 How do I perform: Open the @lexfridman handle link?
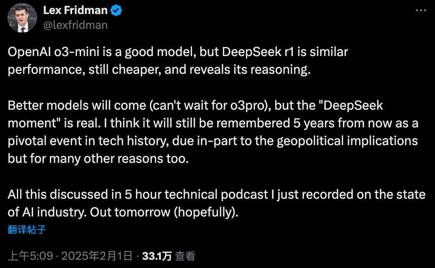(x=75, y=25)
